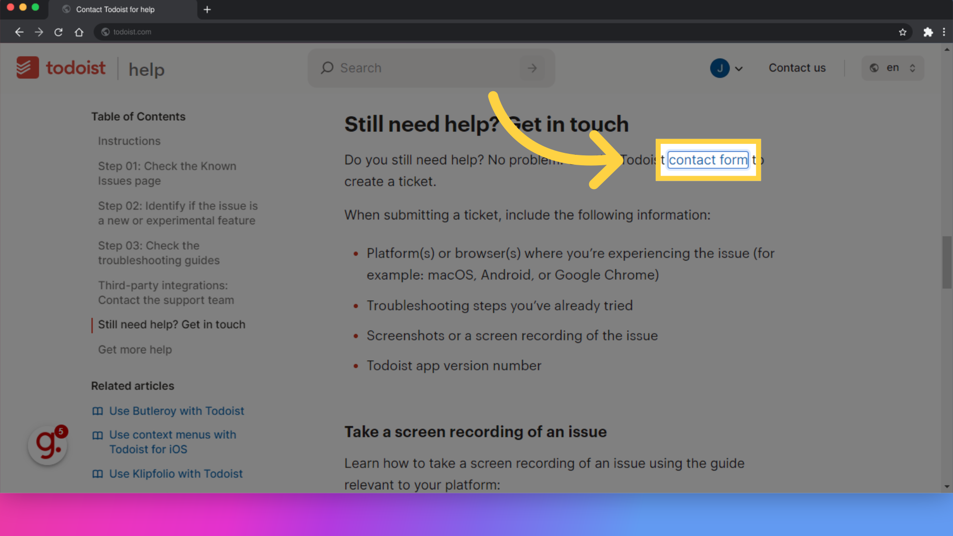Viewport: 953px width, 536px height.
Task: Select Still need help? Get in touch entry
Action: [x=171, y=325]
